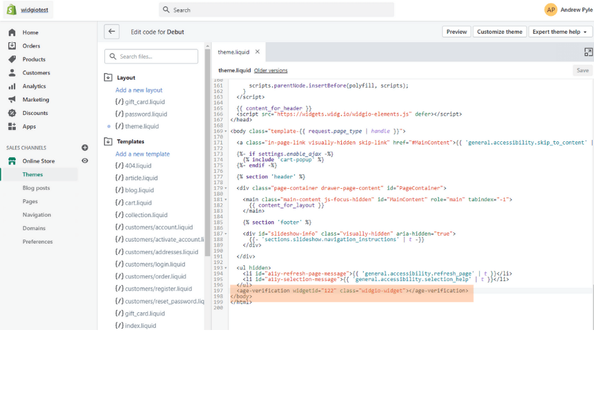Click the file list scrollbar

click(207, 152)
